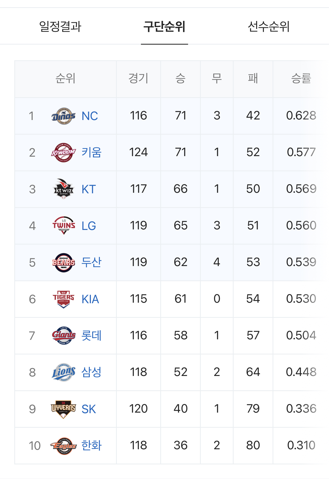Click the 경기 column header

(x=138, y=78)
